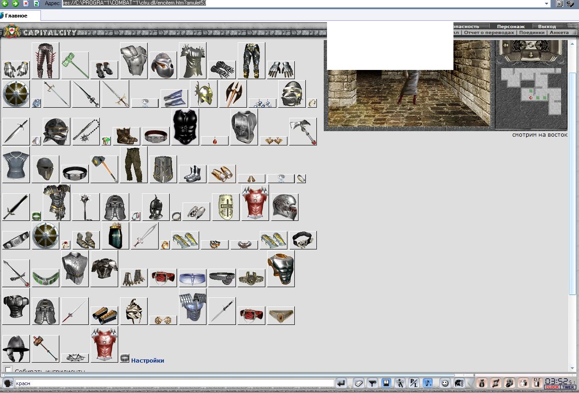Click the money bag info icon
This screenshot has width=579, height=393.
coord(482,383)
